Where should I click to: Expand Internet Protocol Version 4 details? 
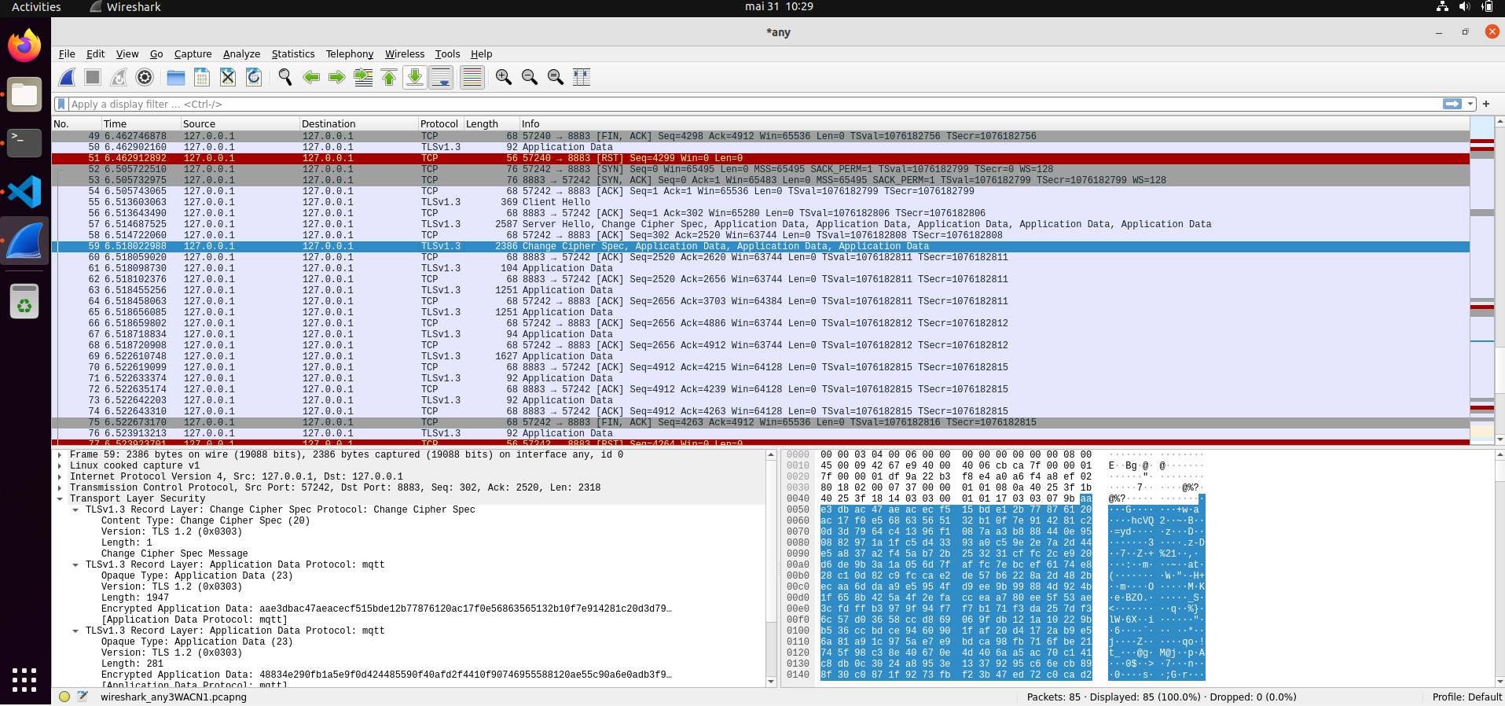click(61, 476)
